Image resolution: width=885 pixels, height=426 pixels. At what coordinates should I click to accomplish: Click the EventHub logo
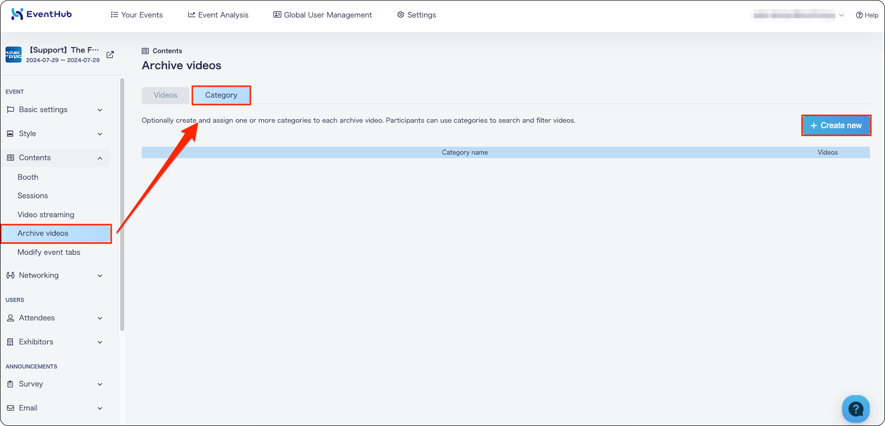click(x=42, y=14)
